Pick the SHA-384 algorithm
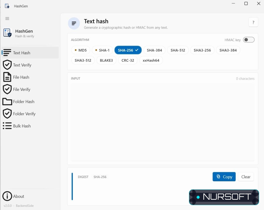 (x=154, y=50)
